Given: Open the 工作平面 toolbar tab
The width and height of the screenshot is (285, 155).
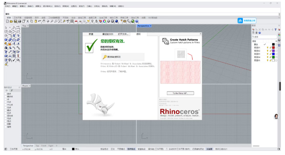Looking at the screenshot, I should coord(18,18).
